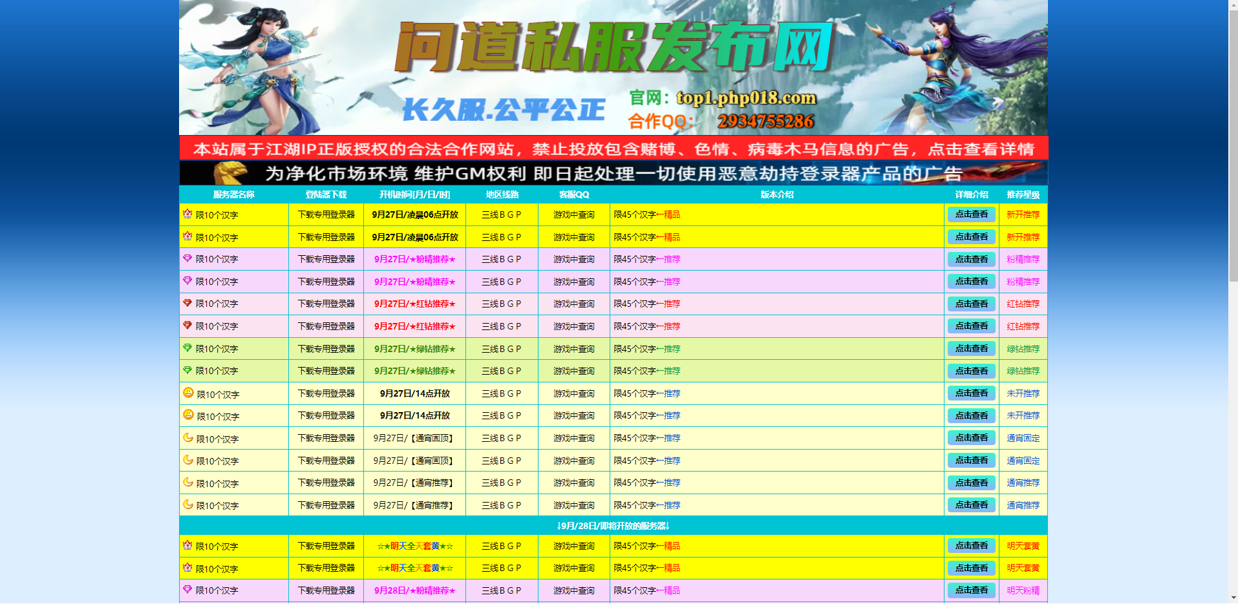Click the scrollbar up arrow

tap(1233, 5)
